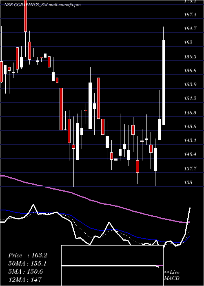This screenshot has height=286, width=204.
Task: Click the Price : 163.2 readout
Action: tap(28, 255)
